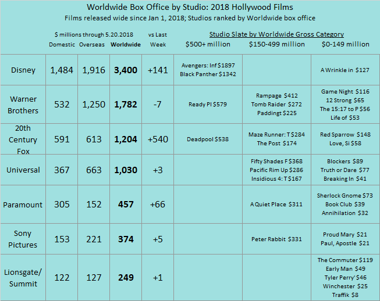Select Lionsgate worldwide total 249
This screenshot has height=301, width=380.
click(x=126, y=278)
